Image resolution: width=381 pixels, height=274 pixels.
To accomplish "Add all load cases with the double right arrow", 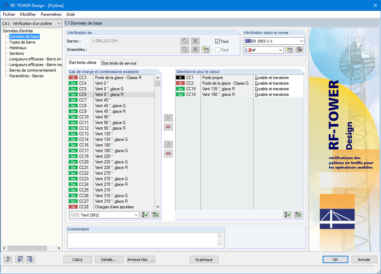I will pos(168,127).
